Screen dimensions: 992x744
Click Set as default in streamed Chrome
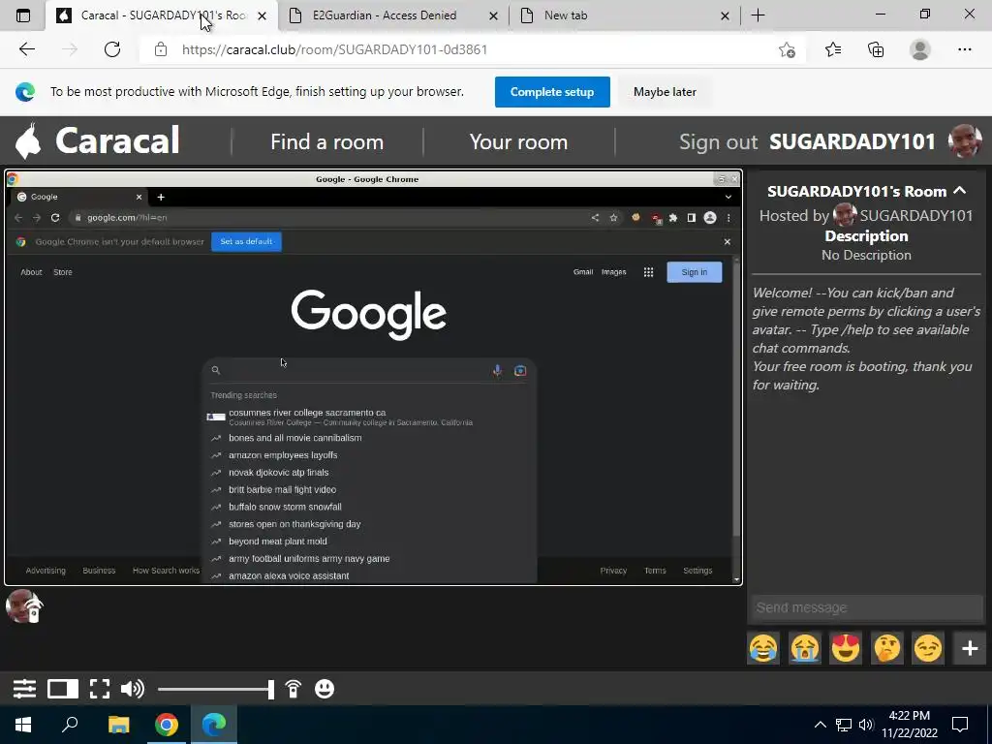[246, 241]
